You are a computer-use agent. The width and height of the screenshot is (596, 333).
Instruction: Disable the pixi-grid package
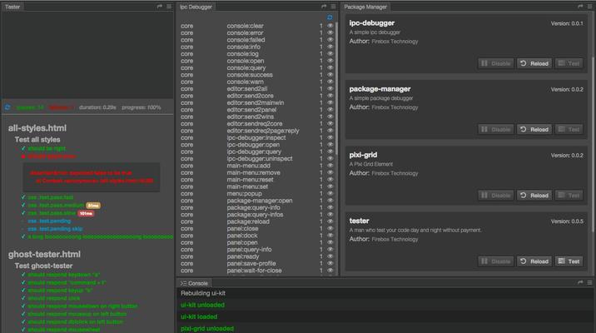(496, 196)
